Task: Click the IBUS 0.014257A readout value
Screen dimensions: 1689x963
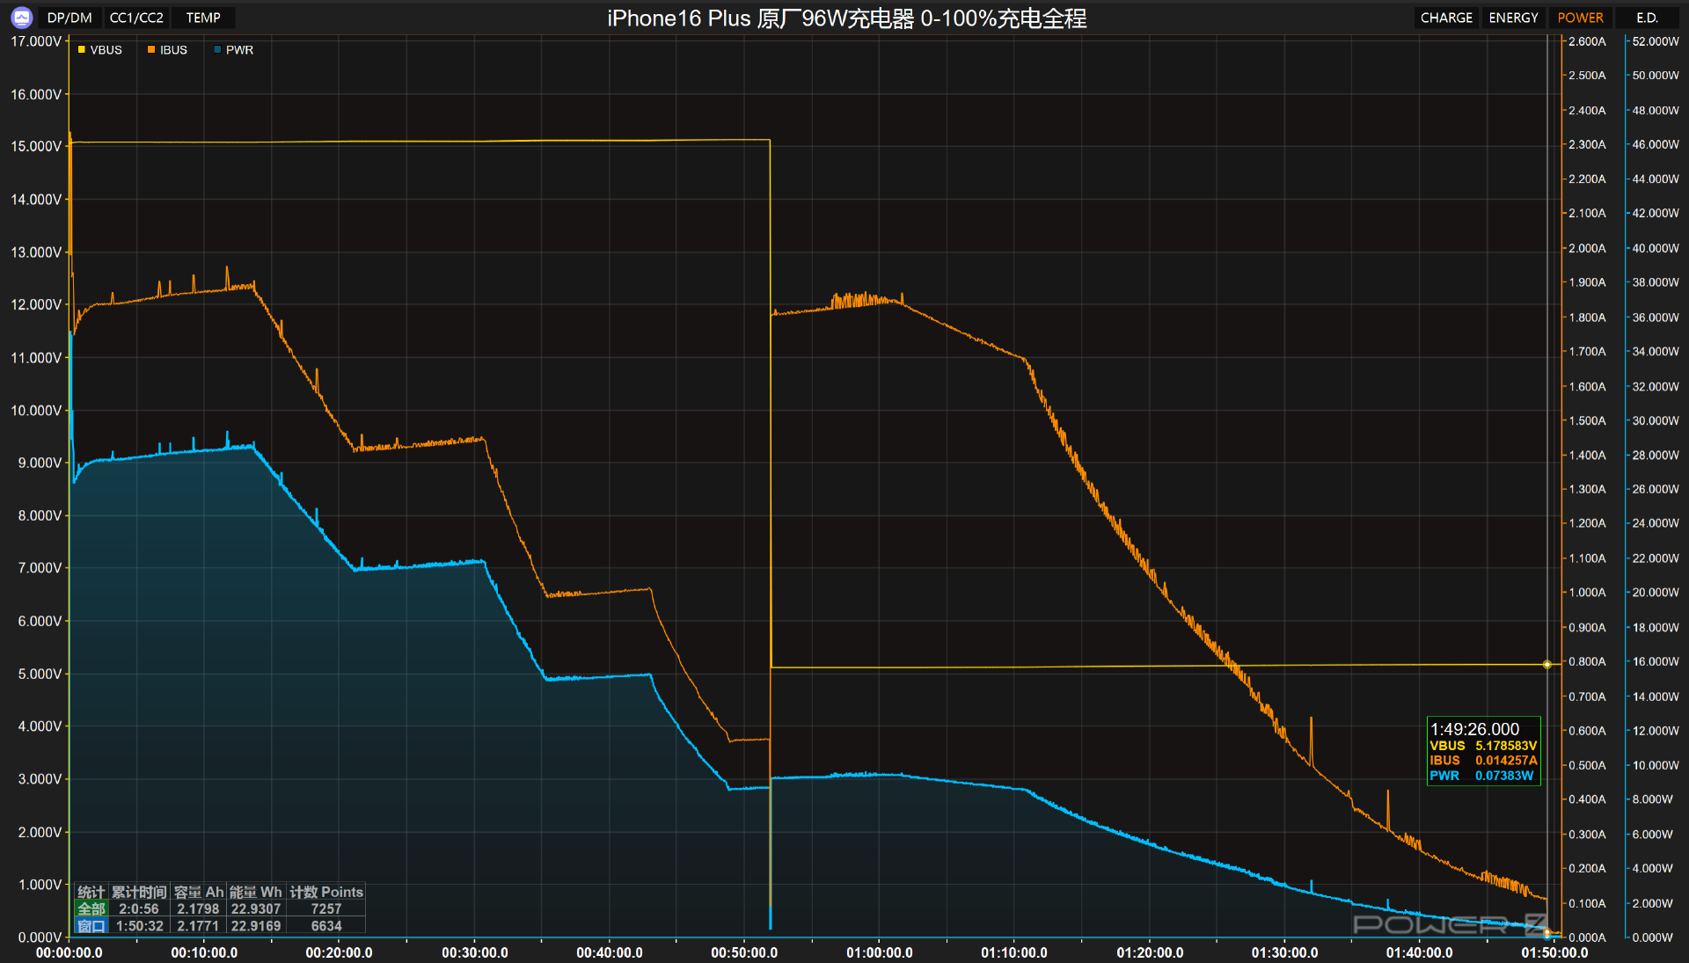Action: [1506, 761]
